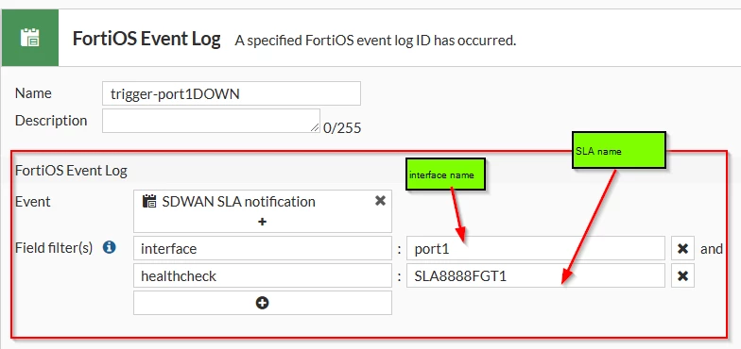Viewport: 741px width, 349px height.
Task: Select the SDWAN SLA notification event entry
Action: coord(238,202)
